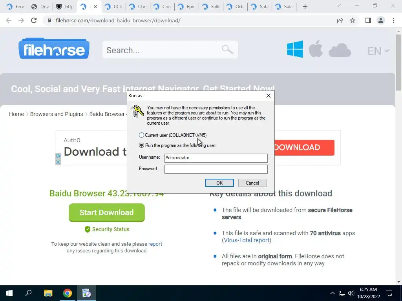This screenshot has height=301, width=402.
Task: Select Apple Mac platform icon
Action: coord(316,49)
